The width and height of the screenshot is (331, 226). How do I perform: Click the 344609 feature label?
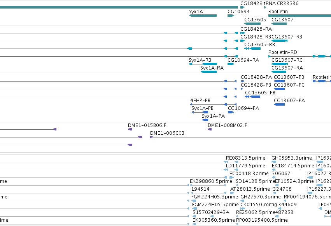coord(287,205)
